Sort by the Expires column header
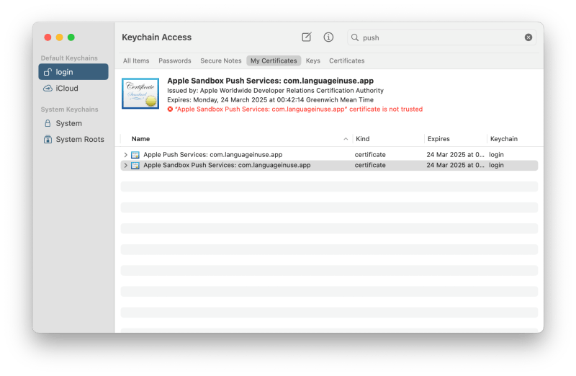This screenshot has width=576, height=376. (438, 139)
